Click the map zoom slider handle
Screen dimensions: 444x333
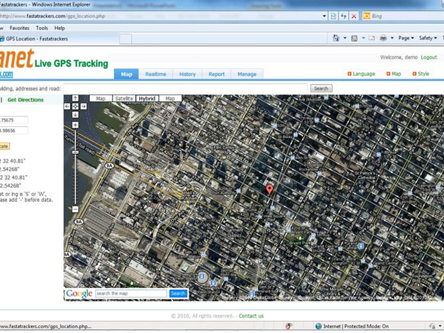pyautogui.click(x=75, y=152)
